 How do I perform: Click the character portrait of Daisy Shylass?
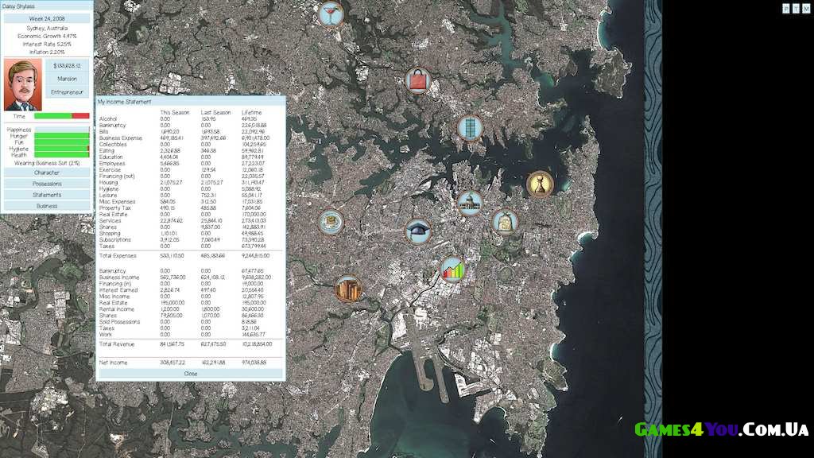(23, 83)
